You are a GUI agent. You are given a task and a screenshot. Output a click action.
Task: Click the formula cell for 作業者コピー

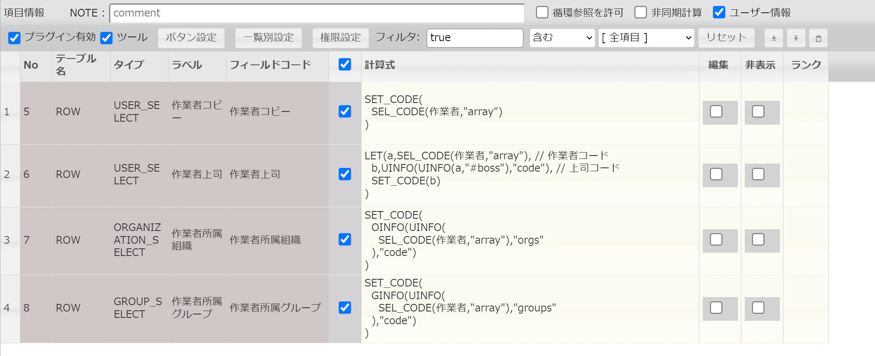coord(530,112)
